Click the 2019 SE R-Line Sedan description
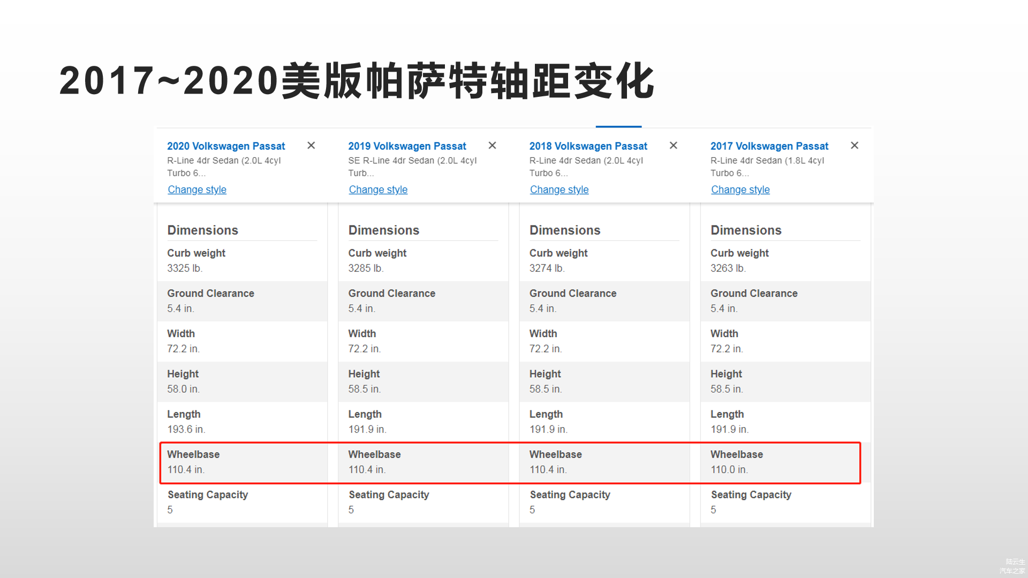Image resolution: width=1028 pixels, height=578 pixels. click(x=412, y=166)
